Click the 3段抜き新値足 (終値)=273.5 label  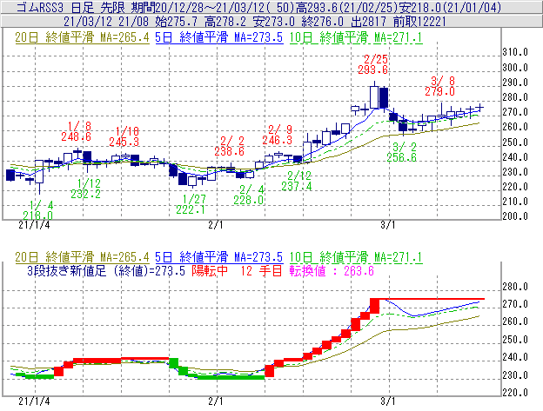click(106, 270)
